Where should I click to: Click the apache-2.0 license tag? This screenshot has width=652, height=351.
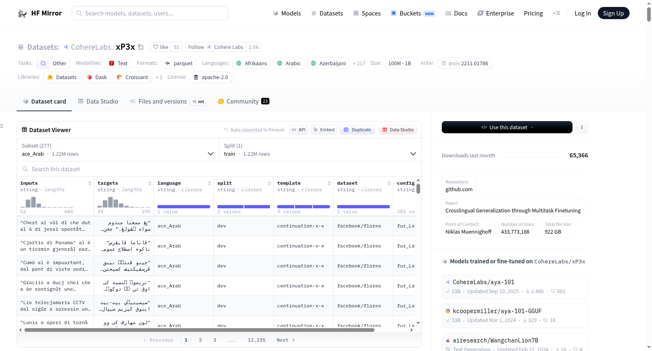[x=211, y=77]
